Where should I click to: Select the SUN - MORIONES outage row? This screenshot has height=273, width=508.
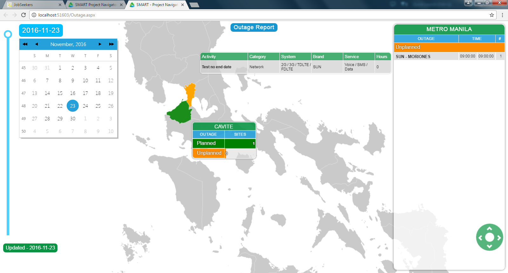point(449,56)
